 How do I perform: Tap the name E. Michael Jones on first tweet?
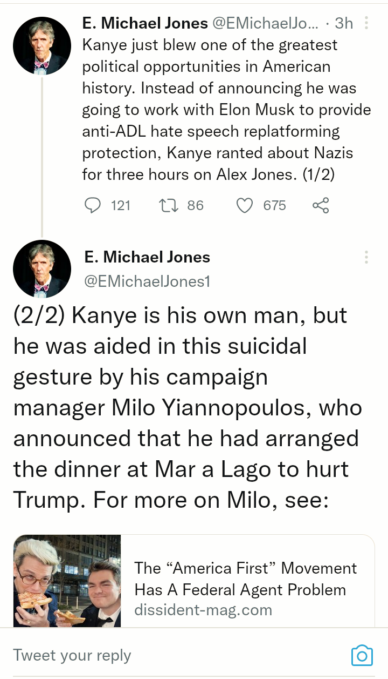point(145,23)
